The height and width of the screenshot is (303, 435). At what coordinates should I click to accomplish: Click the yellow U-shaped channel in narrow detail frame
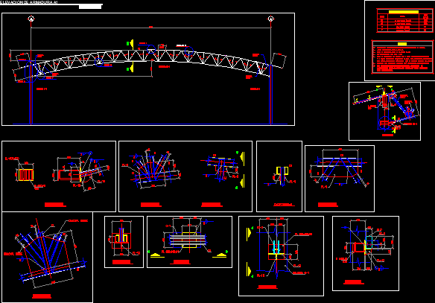[282, 171]
